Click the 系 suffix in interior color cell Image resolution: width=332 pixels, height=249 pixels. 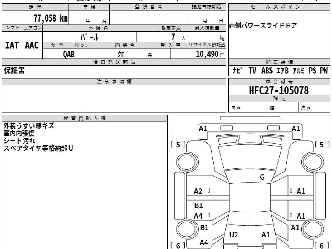click(x=150, y=55)
